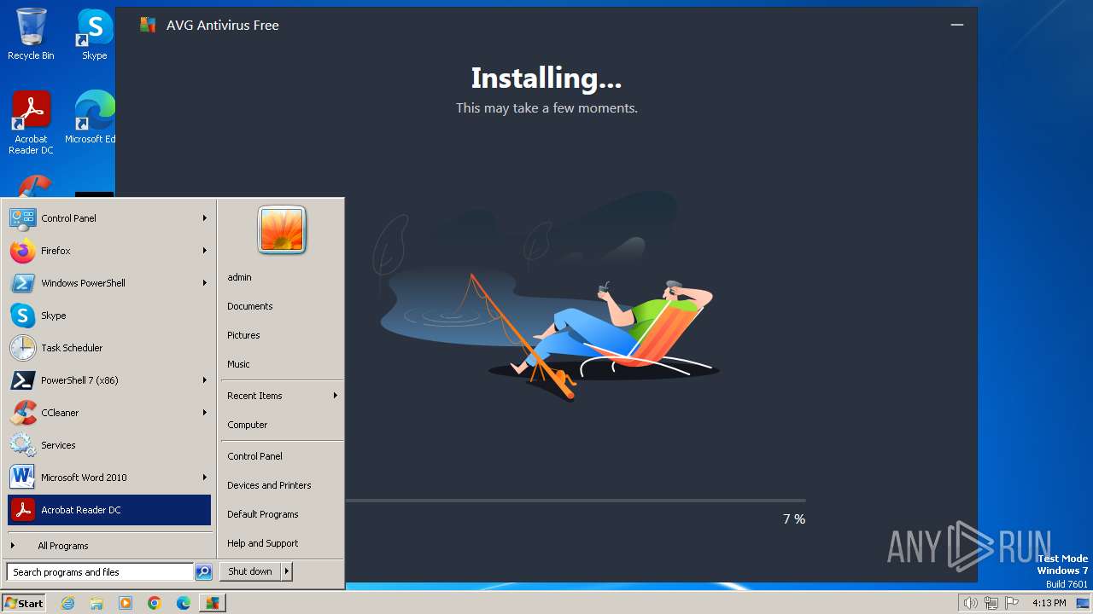
Task: Click the Start button
Action: [24, 603]
